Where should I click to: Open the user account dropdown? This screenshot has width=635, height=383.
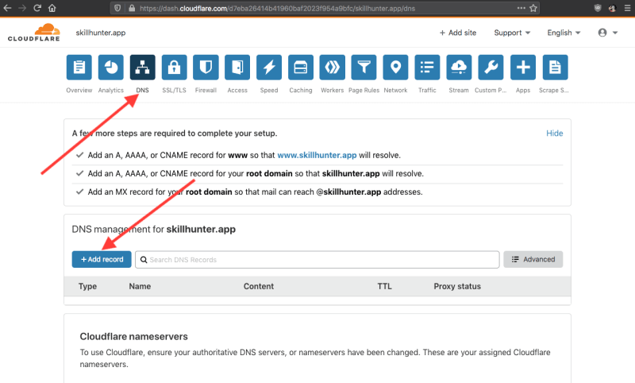[607, 33]
